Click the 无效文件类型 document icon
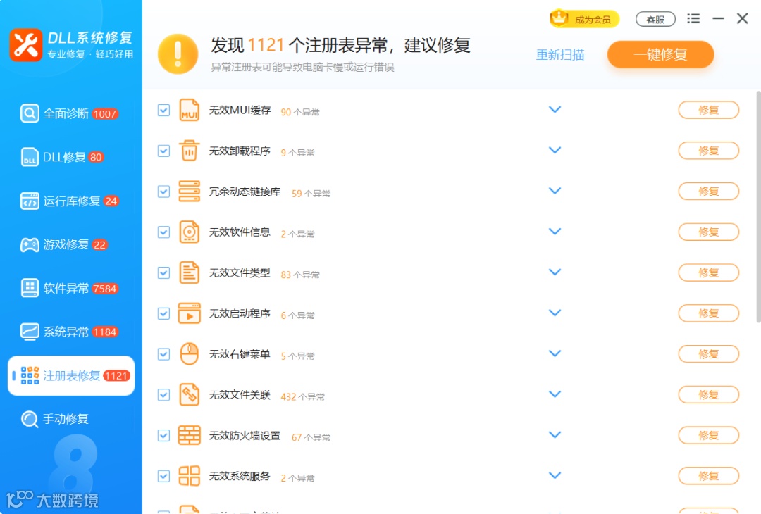The height and width of the screenshot is (514, 761). coord(190,272)
